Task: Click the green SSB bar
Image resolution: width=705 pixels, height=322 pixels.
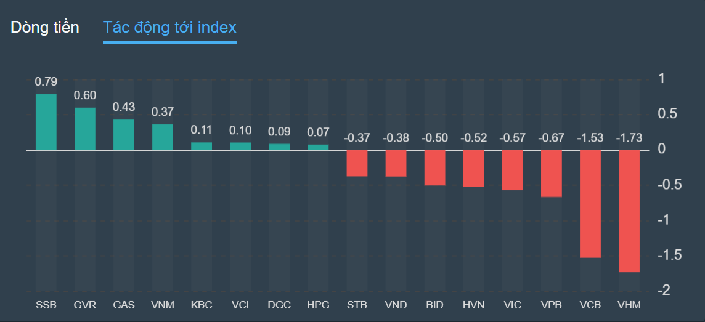Action: [x=46, y=122]
